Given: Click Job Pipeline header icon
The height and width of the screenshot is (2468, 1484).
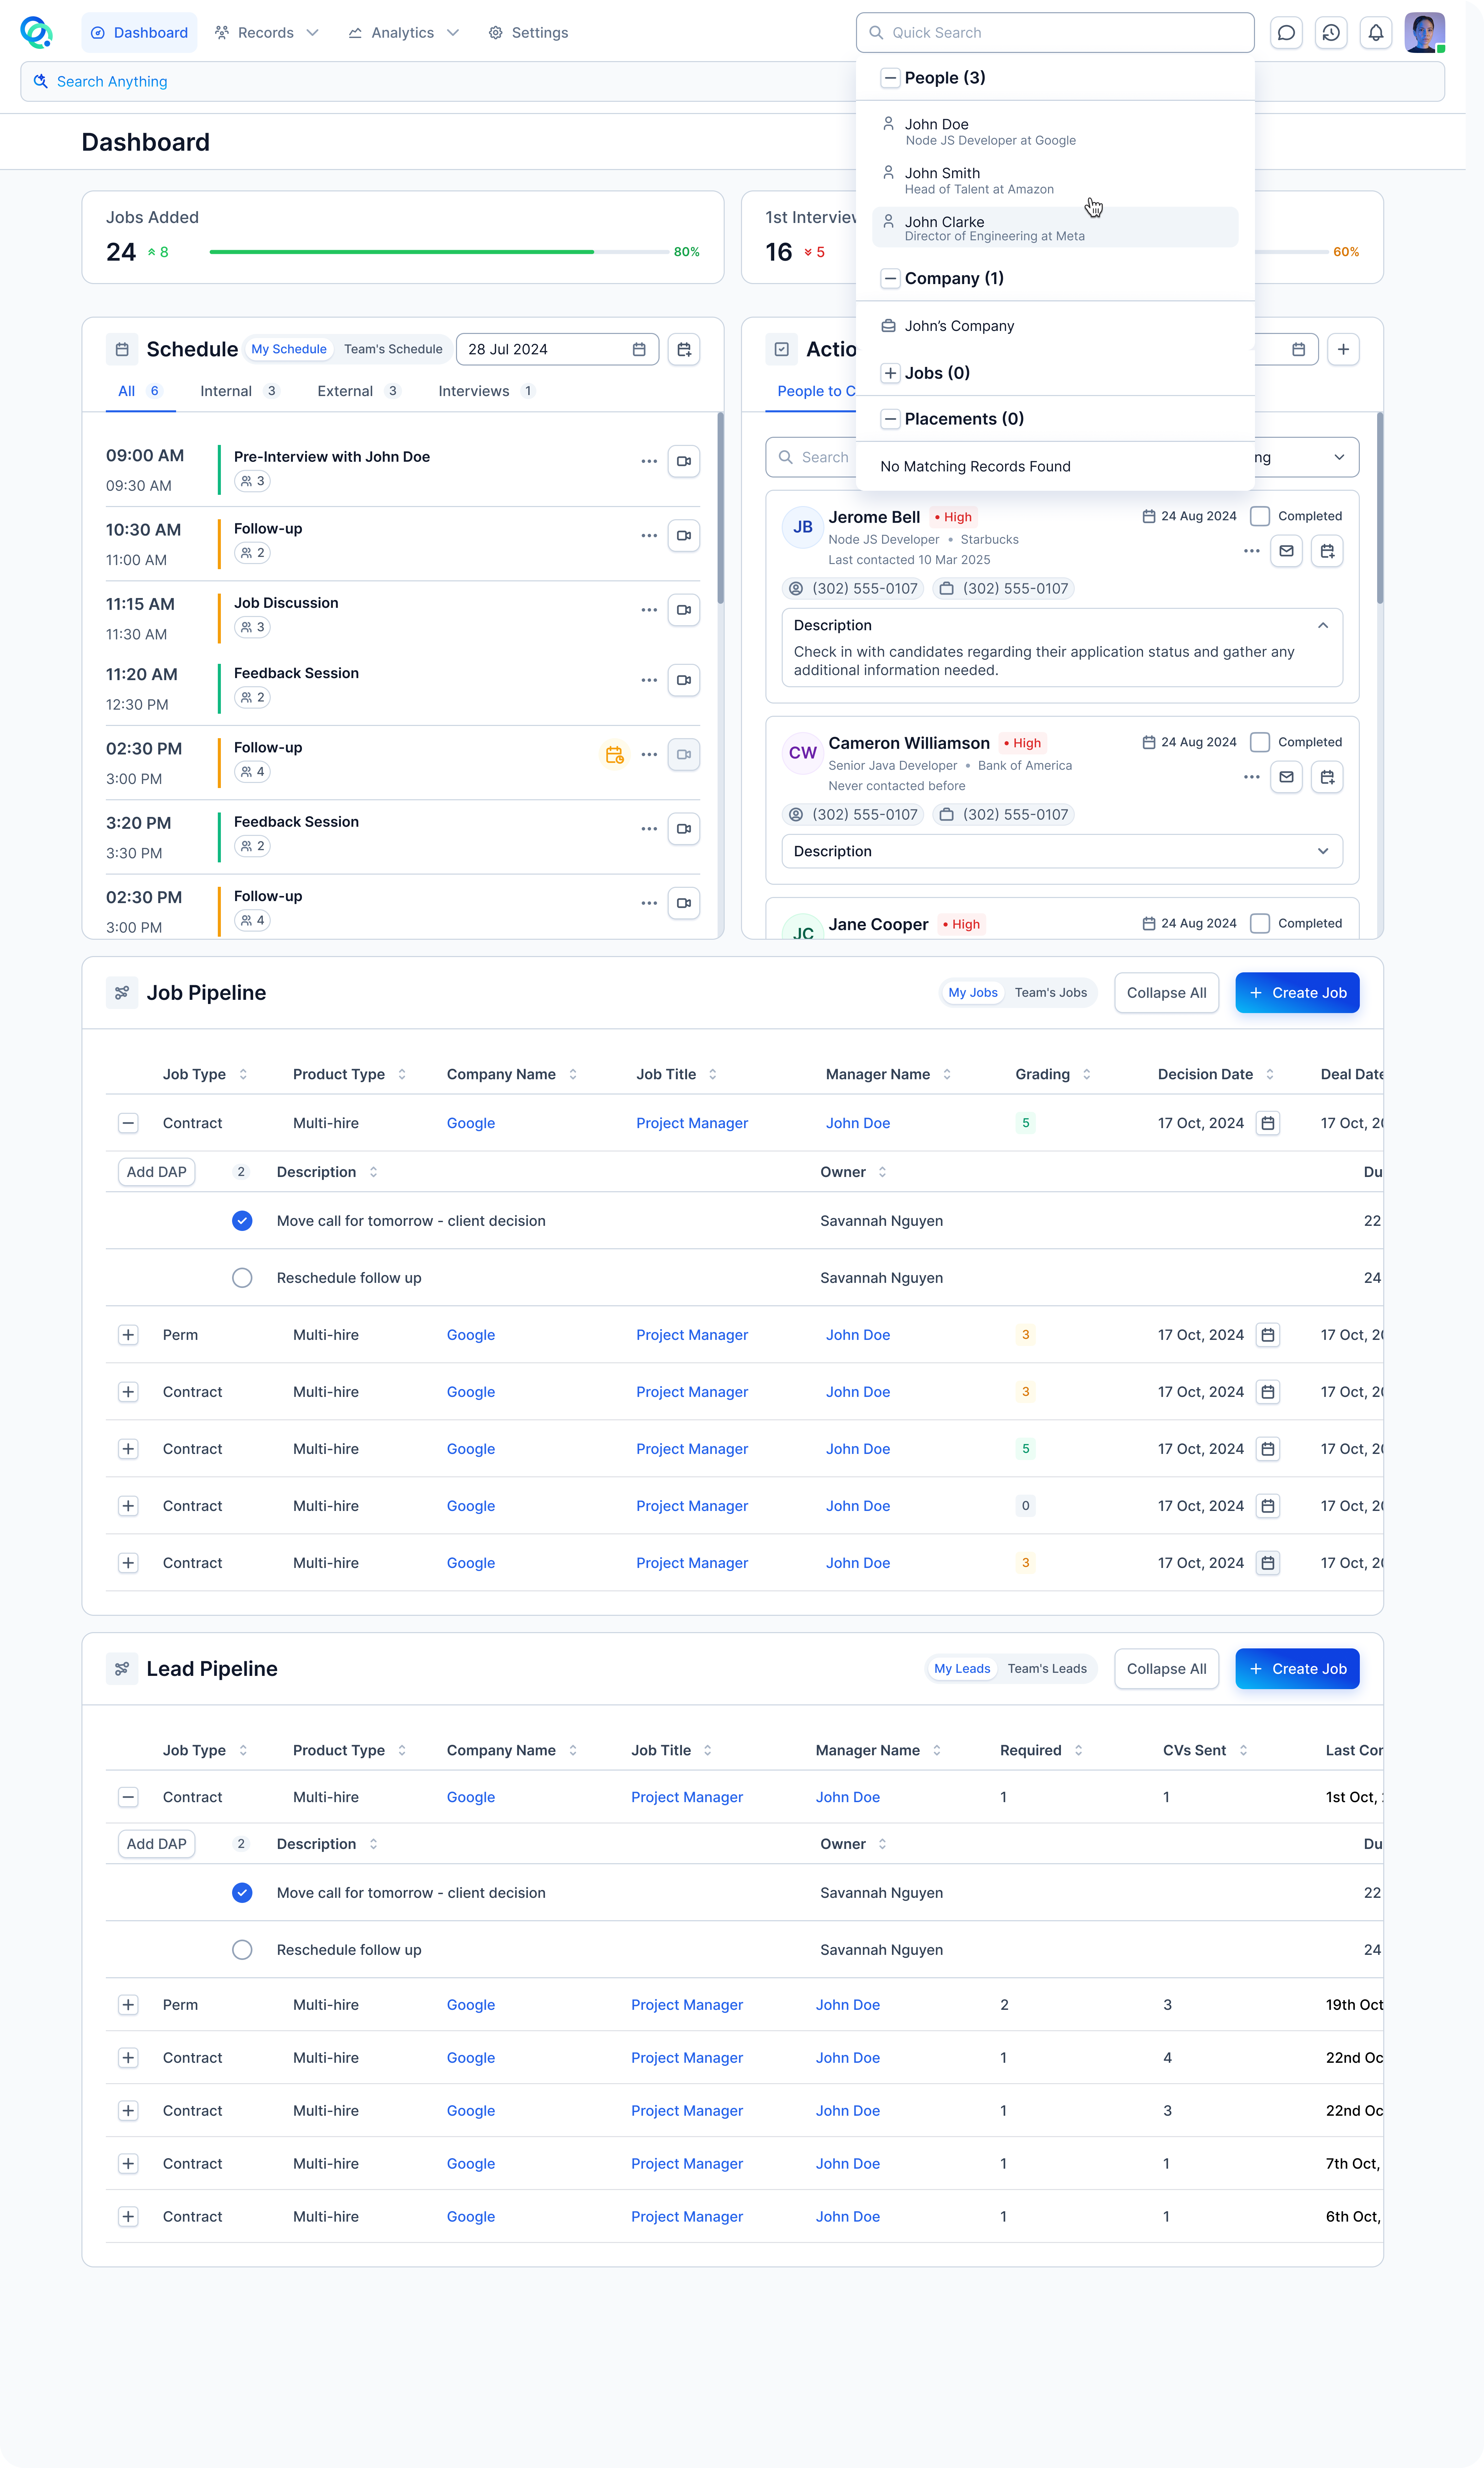Looking at the screenshot, I should pos(122,993).
